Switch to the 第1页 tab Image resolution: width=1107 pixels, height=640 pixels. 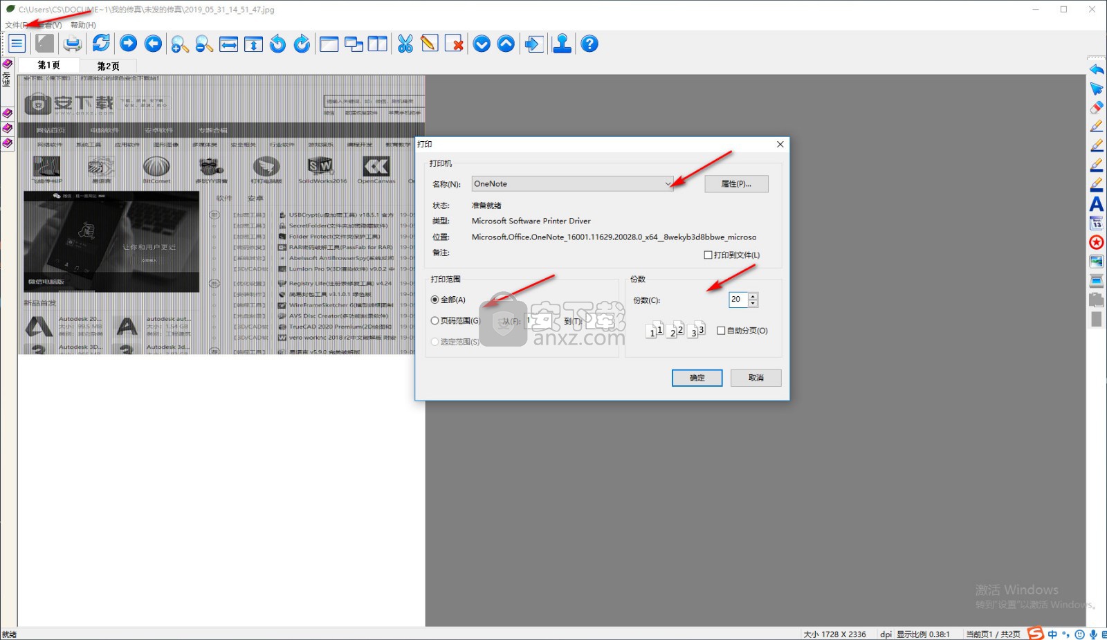click(48, 65)
